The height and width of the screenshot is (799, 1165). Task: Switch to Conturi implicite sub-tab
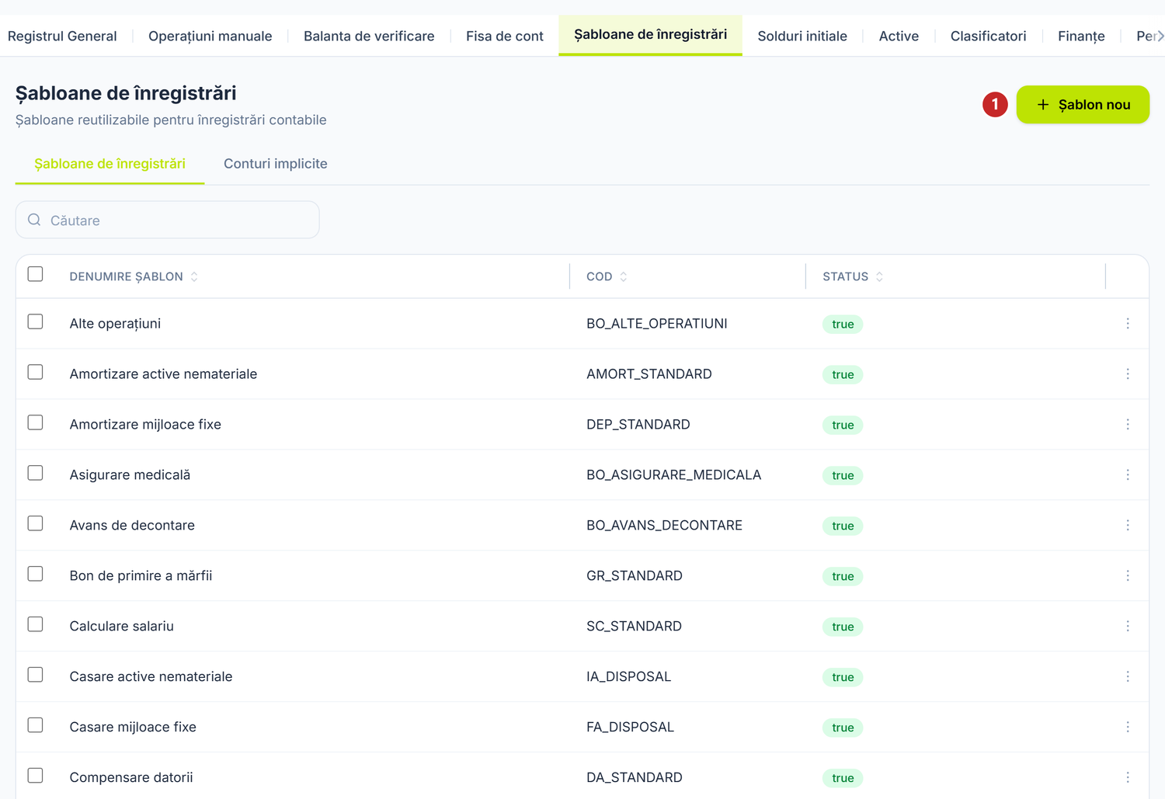276,164
